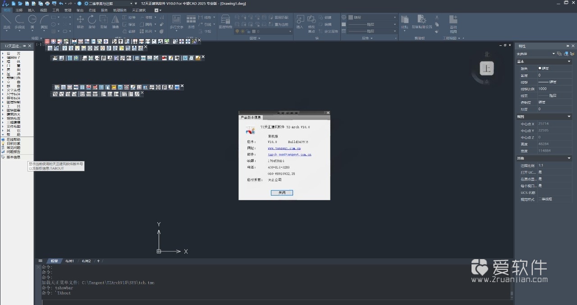Collapse the 帮助 sidebar menu
The width and height of the screenshot is (577, 305).
13,135
